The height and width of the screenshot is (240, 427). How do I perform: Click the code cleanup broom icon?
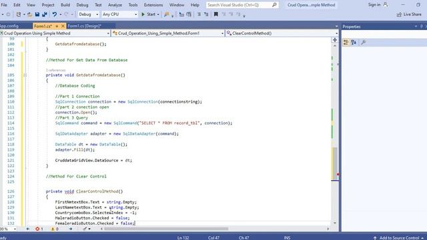coord(85,229)
